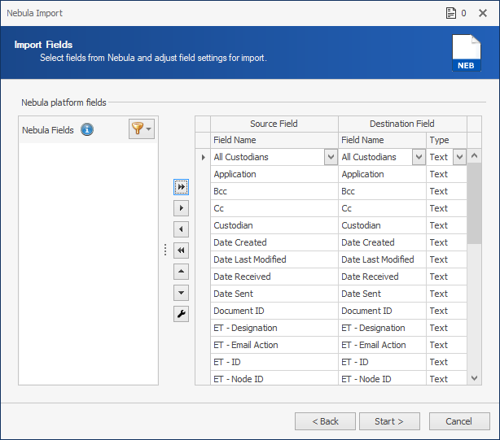This screenshot has height=440, width=500.
Task: Expand source All Custodians dropdown
Action: 331,157
